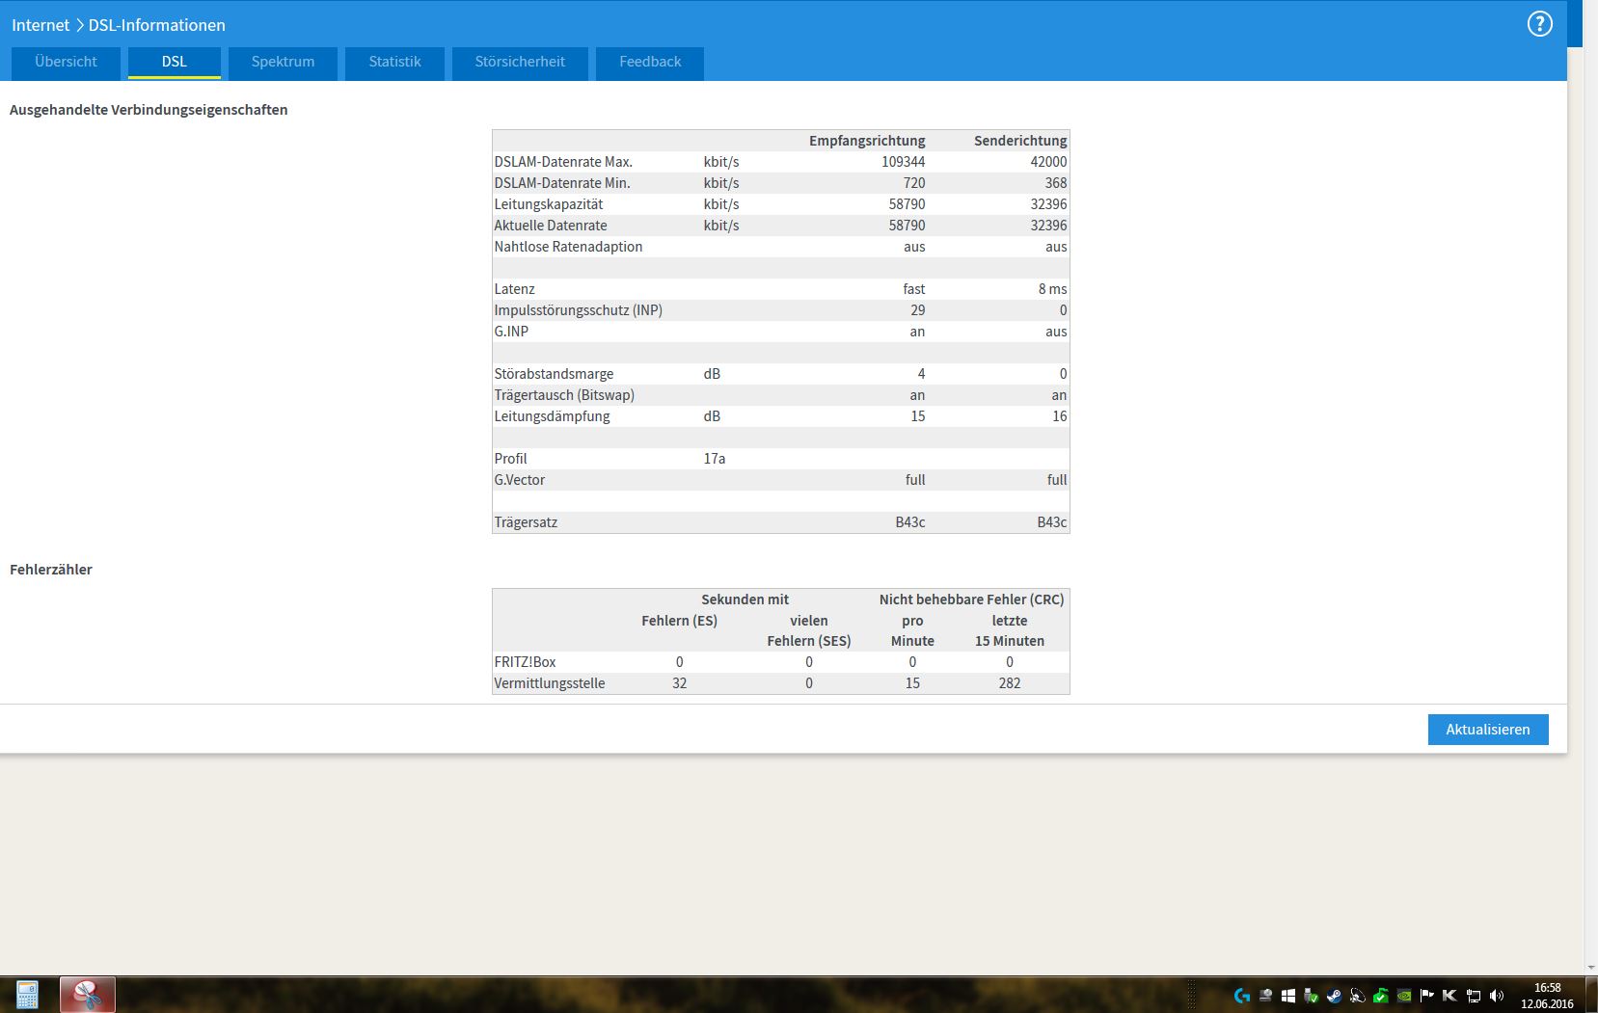Click the satellite dish tray icon

1358,996
